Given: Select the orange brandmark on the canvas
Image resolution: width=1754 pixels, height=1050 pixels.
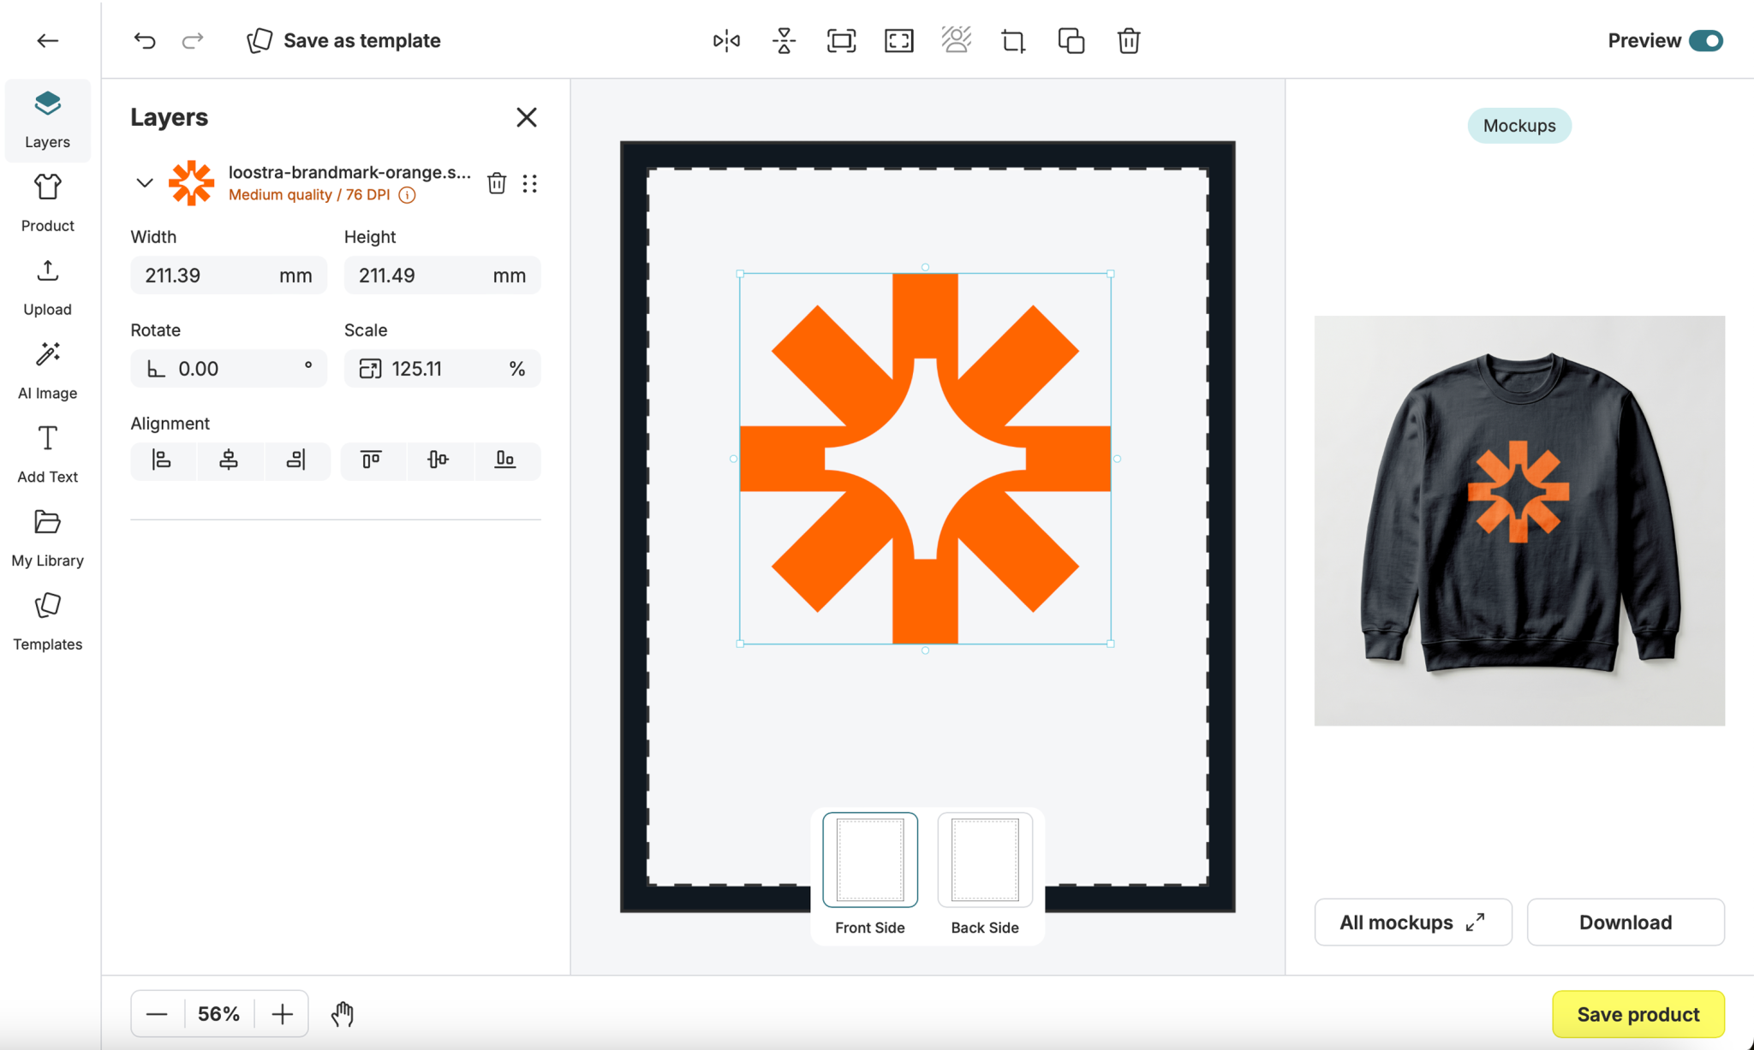Looking at the screenshot, I should coord(925,459).
